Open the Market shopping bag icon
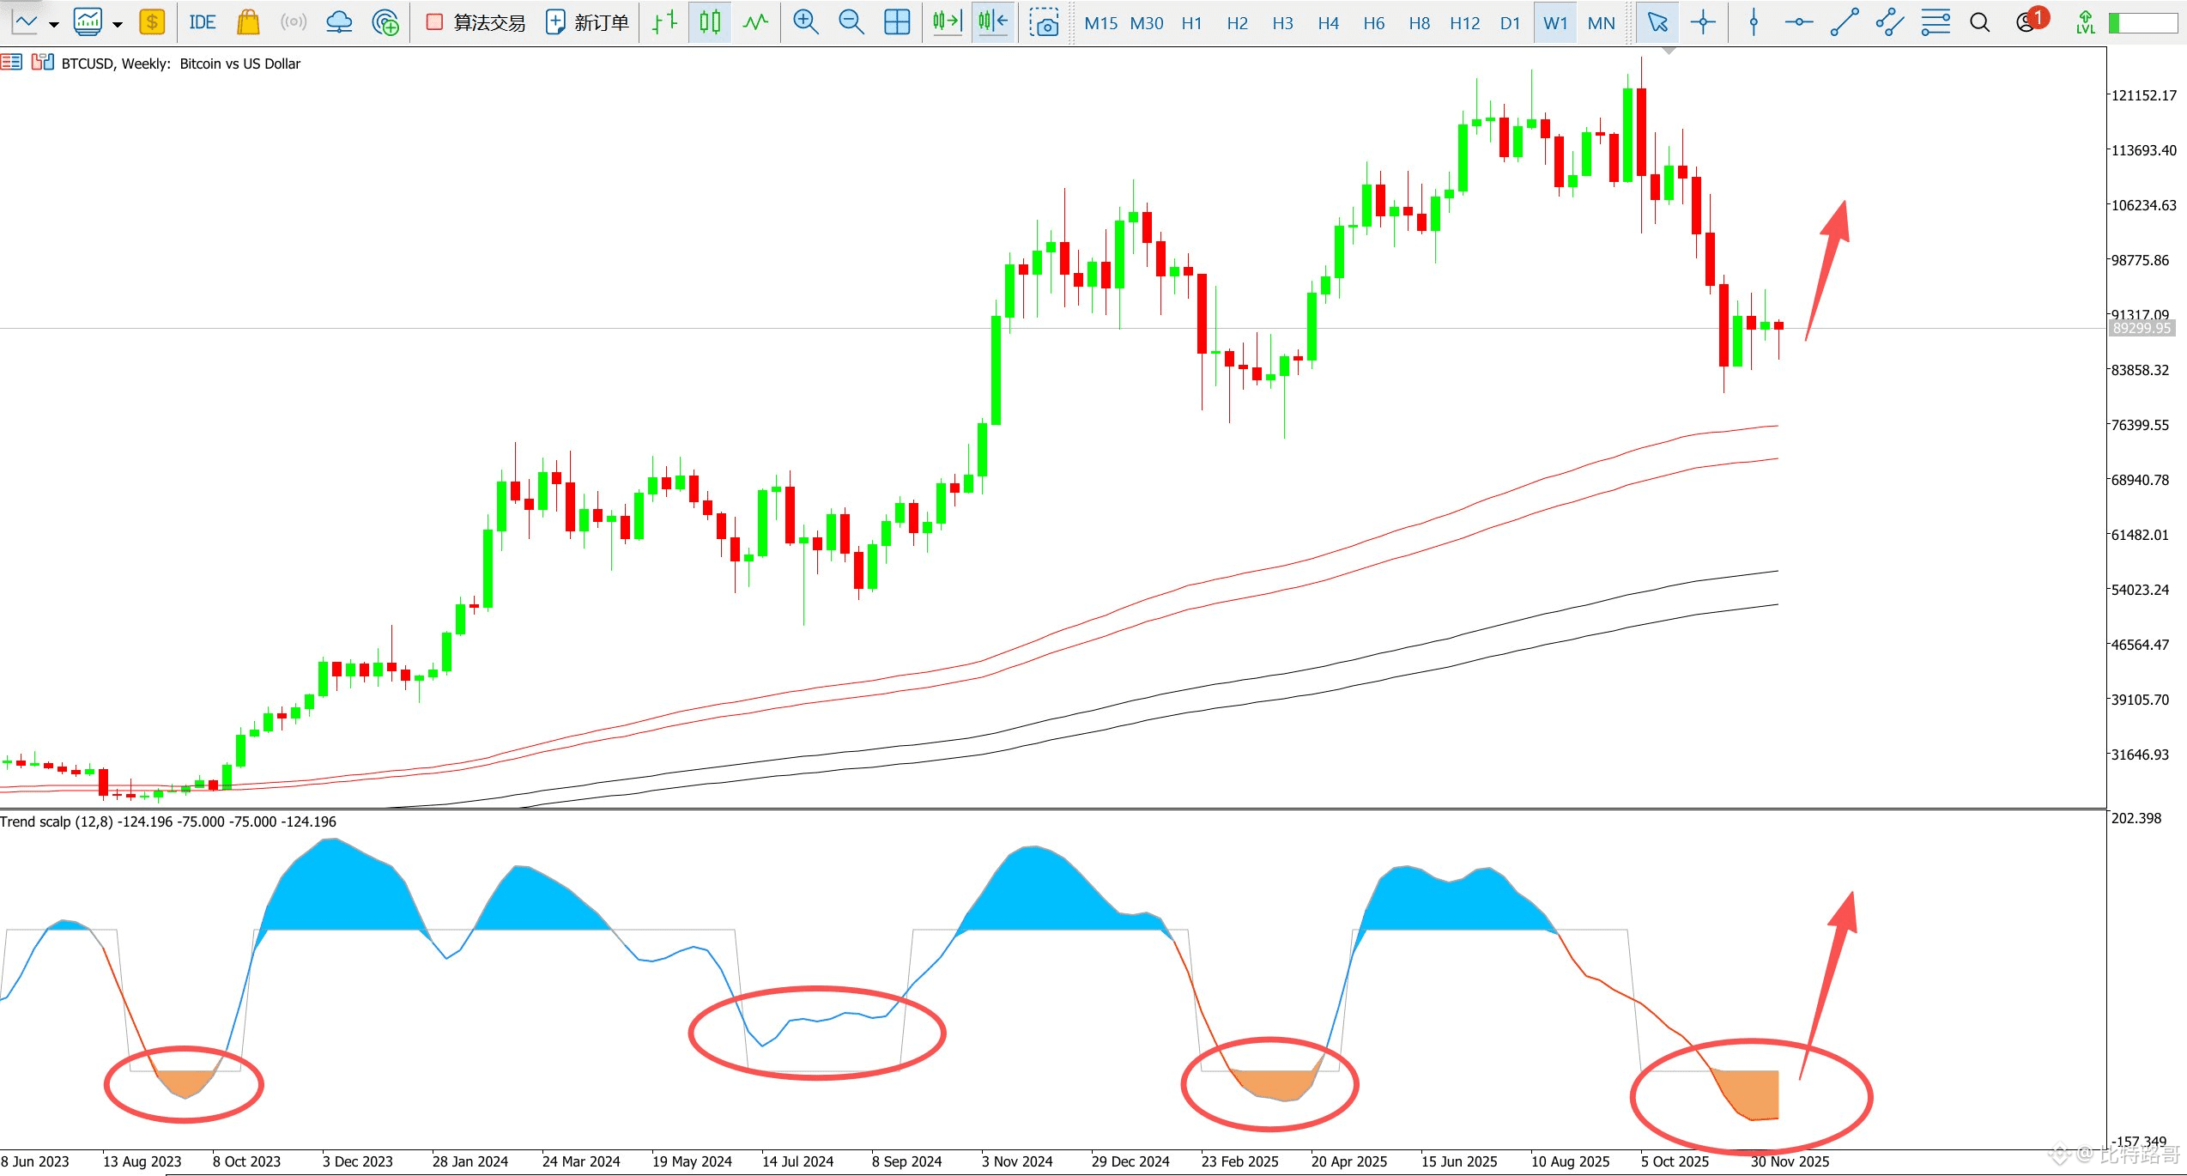2187x1176 pixels. coord(248,22)
